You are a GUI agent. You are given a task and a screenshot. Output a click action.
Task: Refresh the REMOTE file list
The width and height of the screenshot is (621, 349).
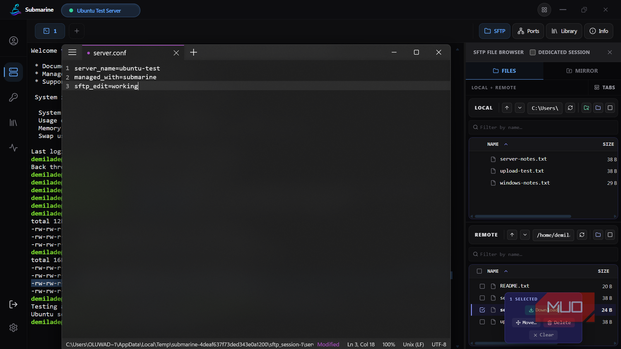[x=582, y=235]
